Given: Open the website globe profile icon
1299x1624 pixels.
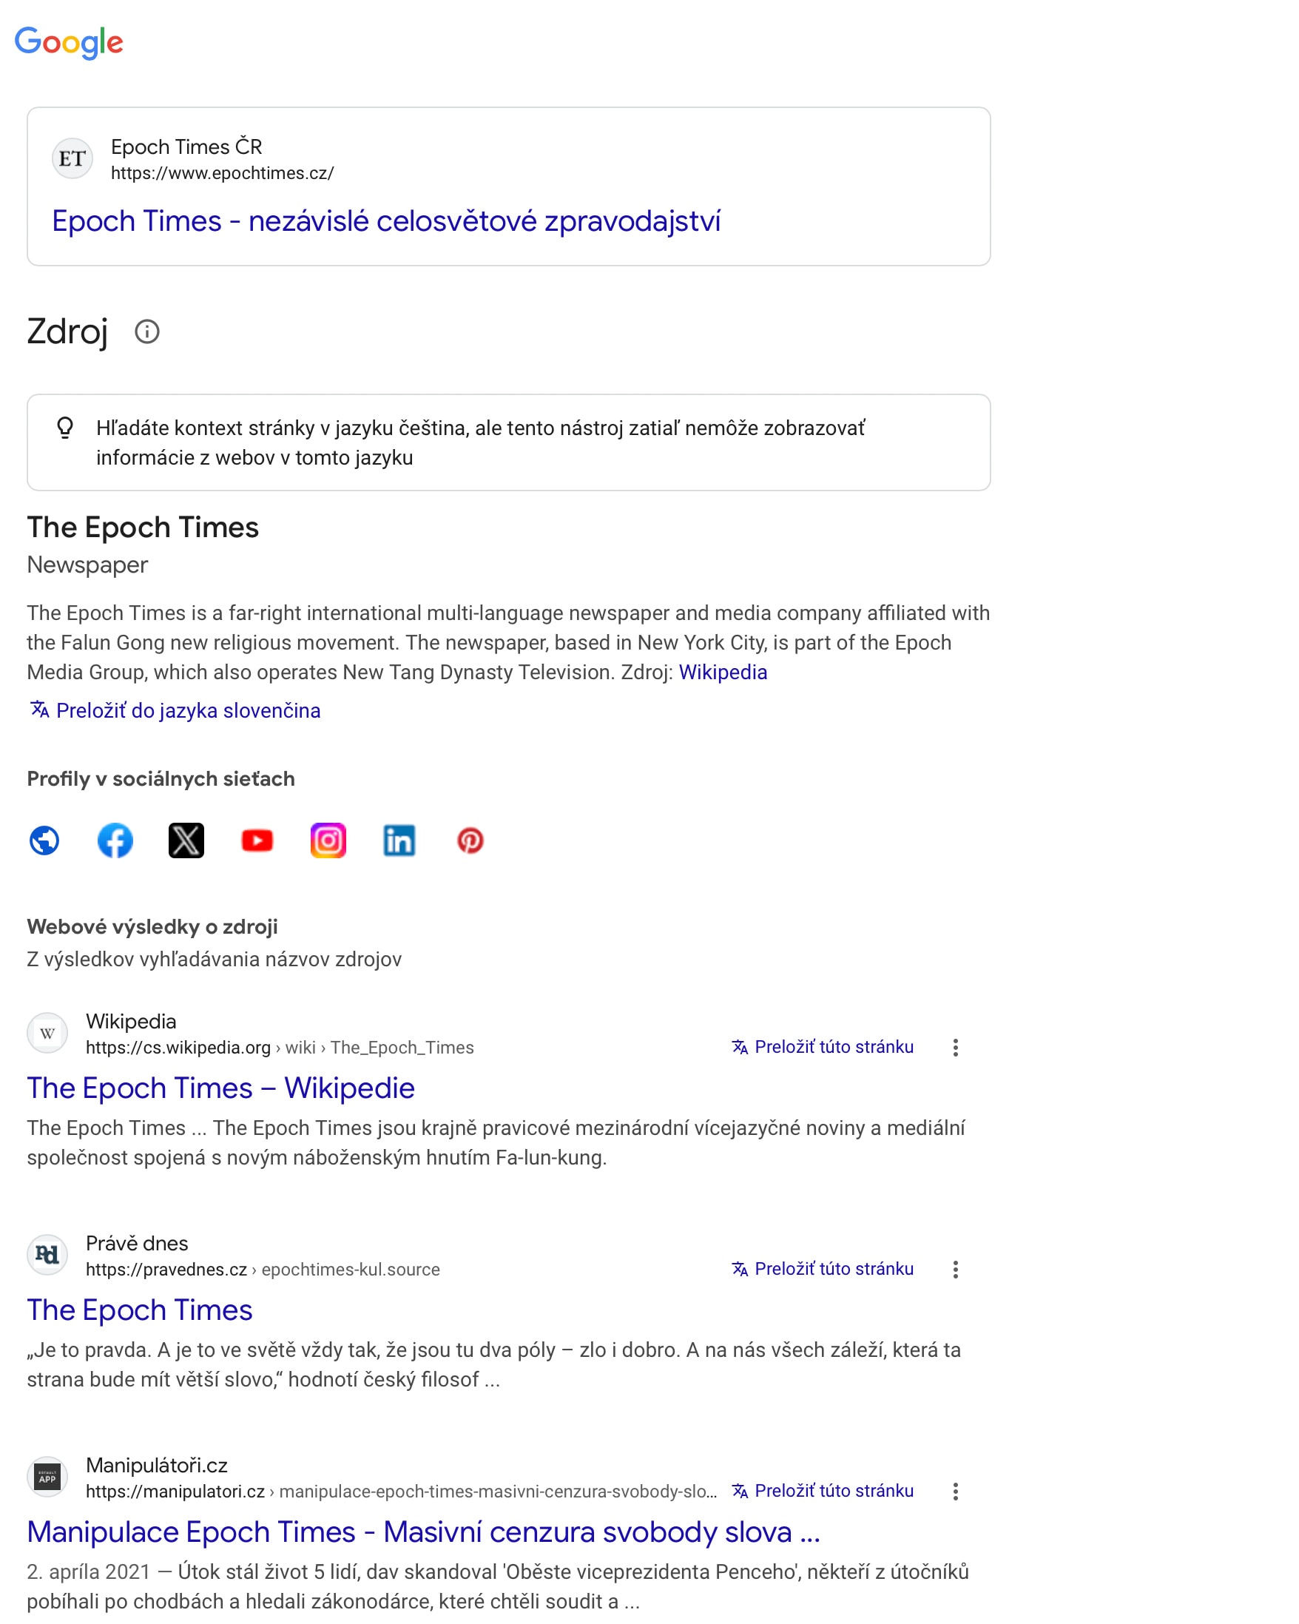Looking at the screenshot, I should (x=44, y=840).
